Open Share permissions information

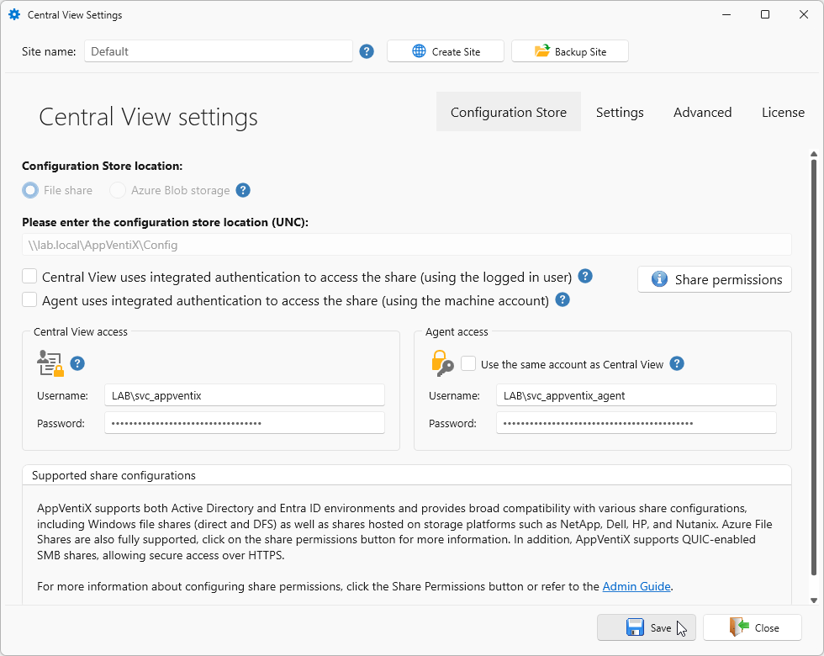click(x=714, y=279)
